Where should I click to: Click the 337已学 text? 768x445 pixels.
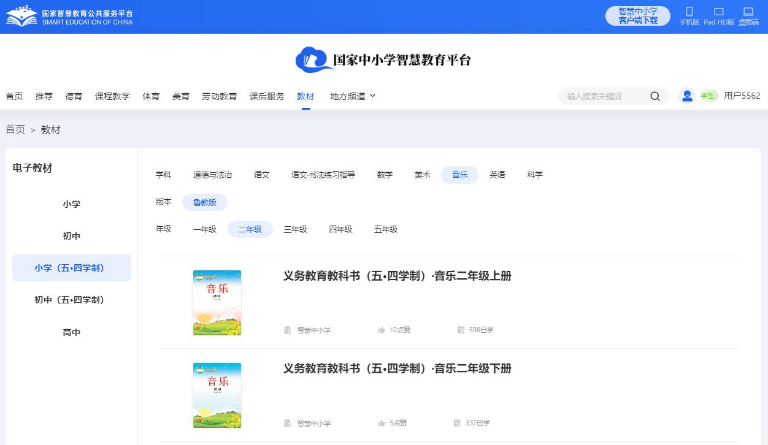pyautogui.click(x=478, y=423)
